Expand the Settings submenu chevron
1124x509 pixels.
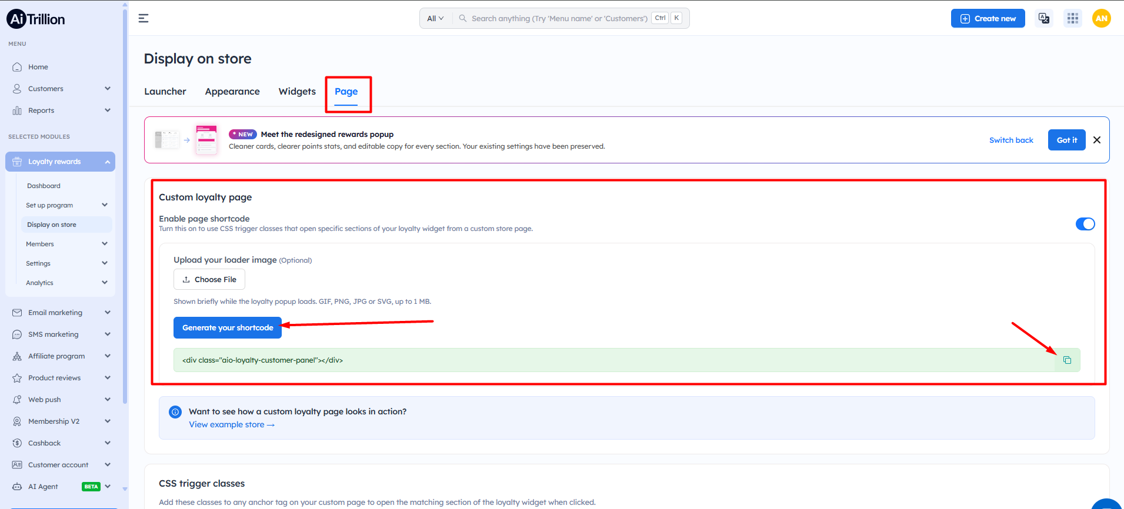point(105,263)
